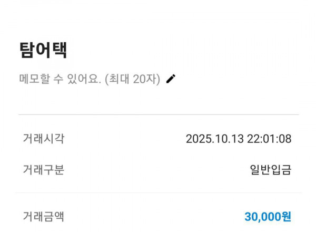This screenshot has width=316, height=232.
Task: Select the '거래금액' label
Action: point(43,216)
